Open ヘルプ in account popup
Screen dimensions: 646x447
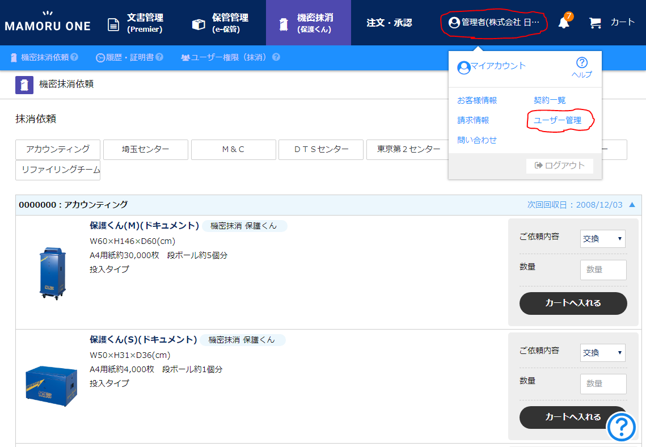pyautogui.click(x=582, y=68)
